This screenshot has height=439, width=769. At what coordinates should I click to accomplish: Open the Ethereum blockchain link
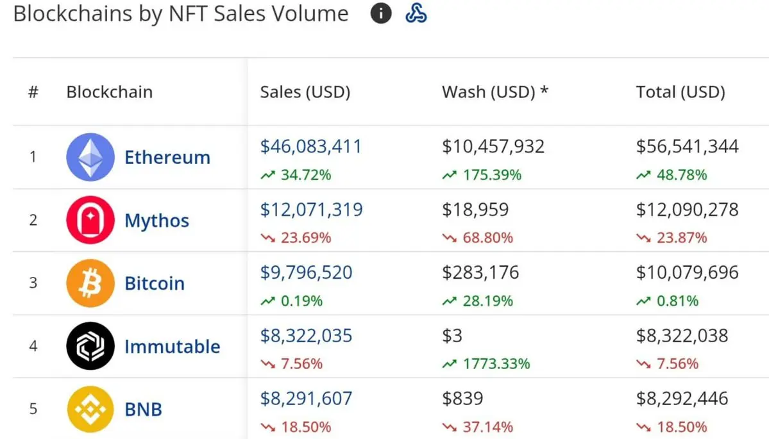tap(167, 157)
